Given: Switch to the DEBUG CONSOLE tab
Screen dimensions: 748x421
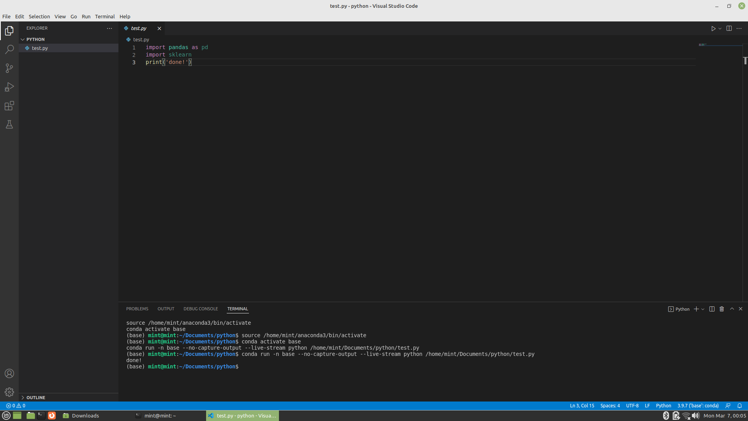Looking at the screenshot, I should (201, 309).
